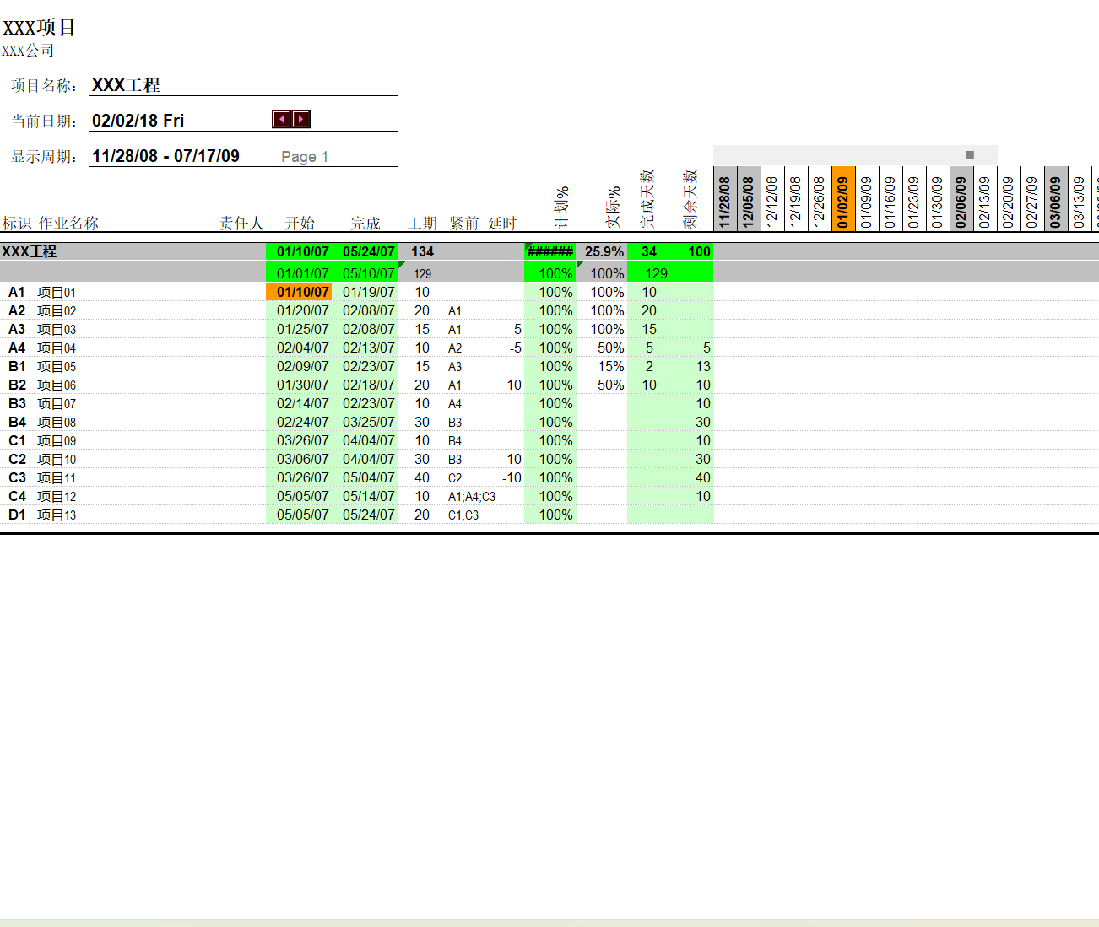This screenshot has width=1099, height=927.
Task: Click the 紧前 column header
Action: 464,223
